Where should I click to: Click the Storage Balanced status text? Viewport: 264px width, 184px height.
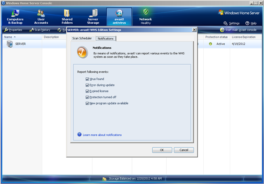tap(135, 179)
